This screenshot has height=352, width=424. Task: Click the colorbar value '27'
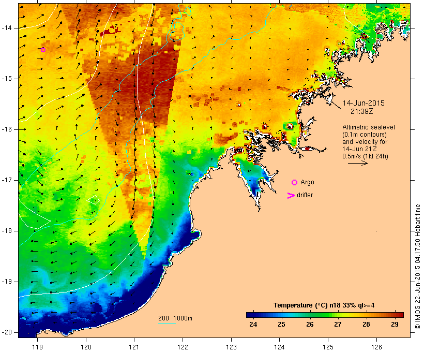(x=338, y=324)
